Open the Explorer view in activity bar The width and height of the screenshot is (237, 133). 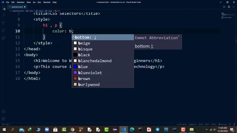click(4, 8)
